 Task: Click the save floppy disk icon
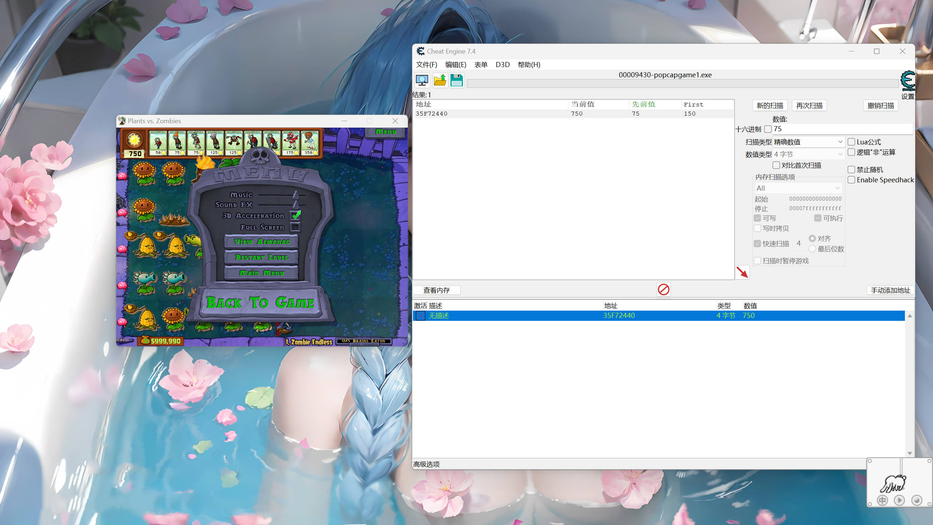pos(456,80)
